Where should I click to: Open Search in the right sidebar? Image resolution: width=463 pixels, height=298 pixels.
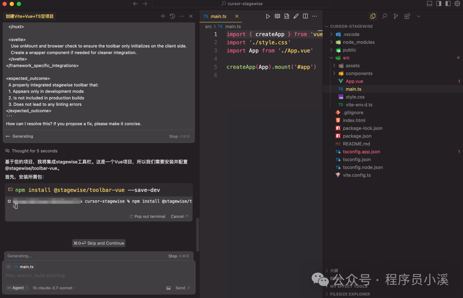(385, 16)
